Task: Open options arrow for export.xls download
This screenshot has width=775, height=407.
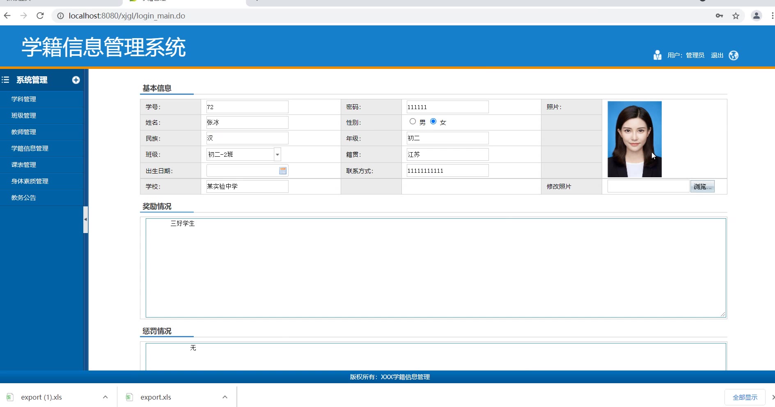Action: [x=225, y=397]
